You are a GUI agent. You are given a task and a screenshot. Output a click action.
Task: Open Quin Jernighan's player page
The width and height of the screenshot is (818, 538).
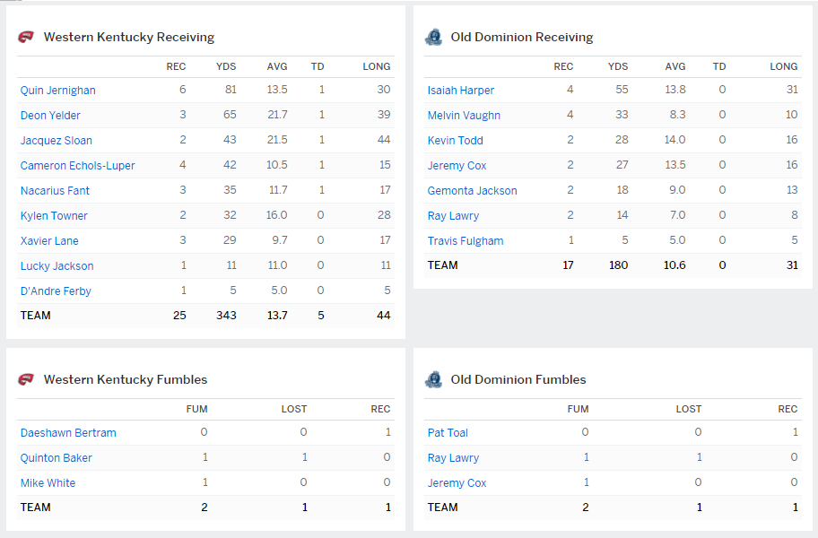point(57,91)
